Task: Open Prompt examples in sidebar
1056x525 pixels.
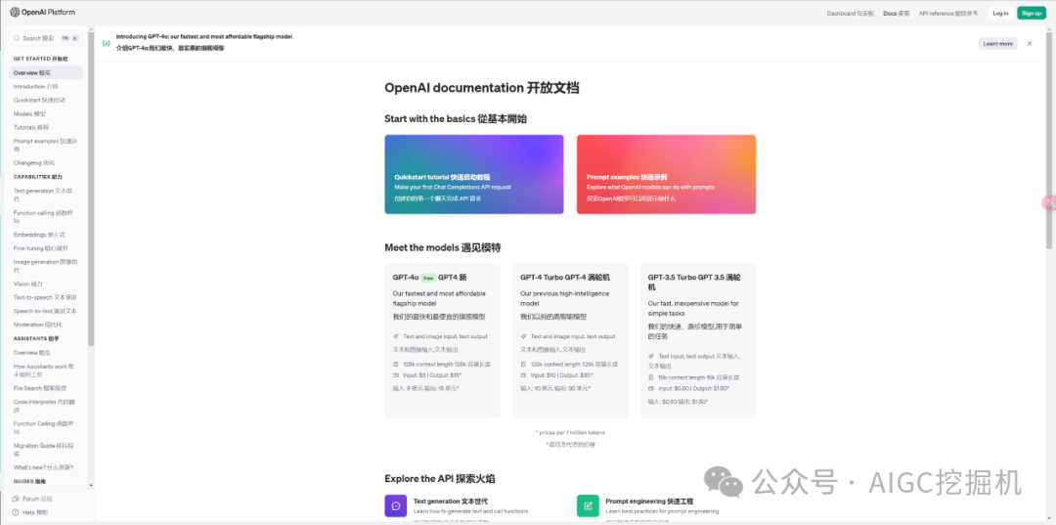Action: [x=45, y=145]
